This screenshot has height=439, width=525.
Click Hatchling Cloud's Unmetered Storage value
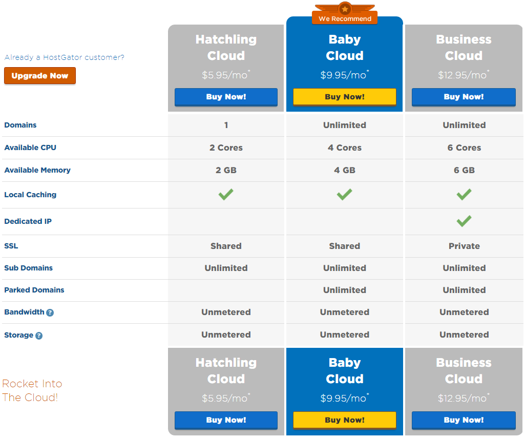(x=226, y=335)
